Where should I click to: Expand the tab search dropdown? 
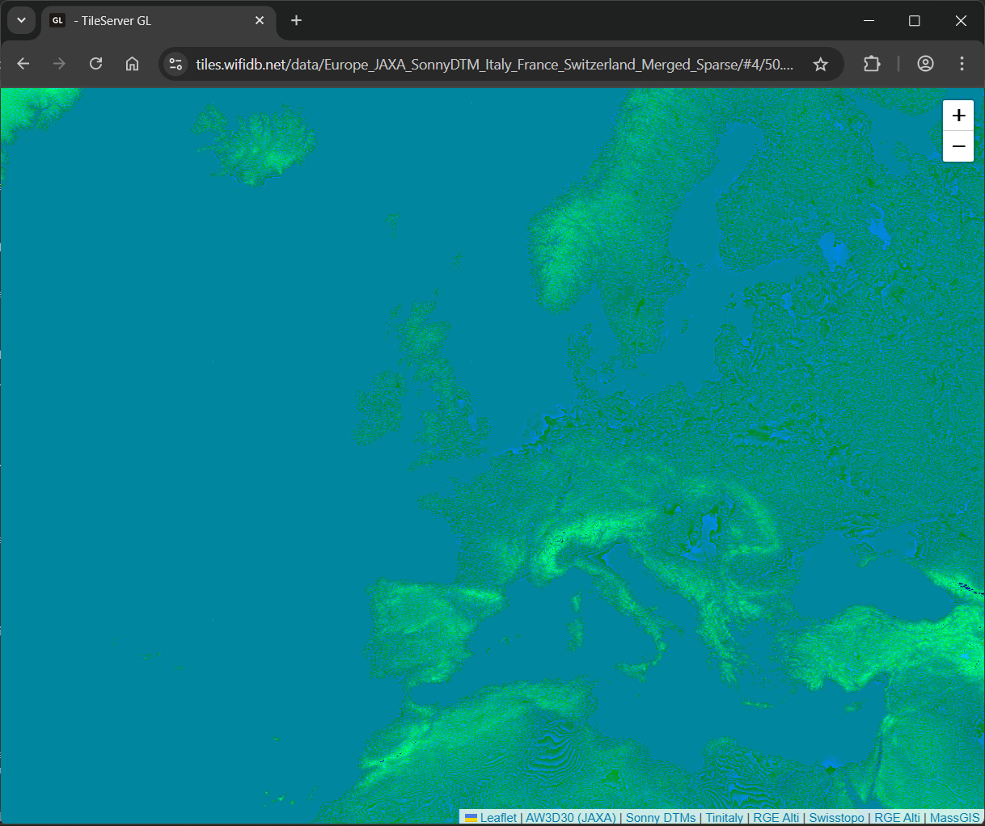[x=21, y=20]
